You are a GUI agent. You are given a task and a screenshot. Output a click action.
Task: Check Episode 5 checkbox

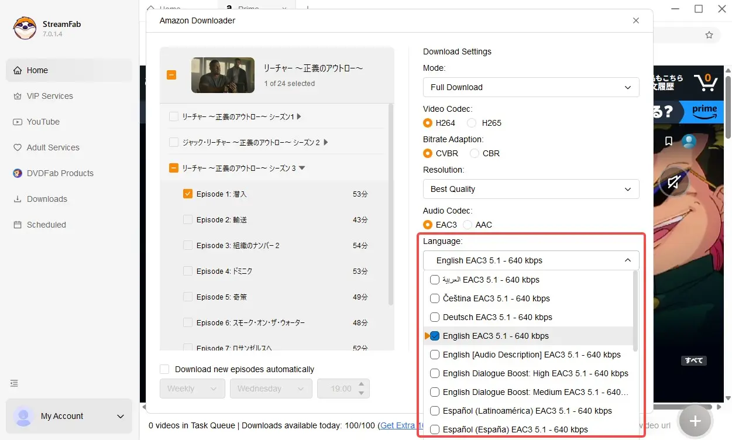[x=188, y=297]
